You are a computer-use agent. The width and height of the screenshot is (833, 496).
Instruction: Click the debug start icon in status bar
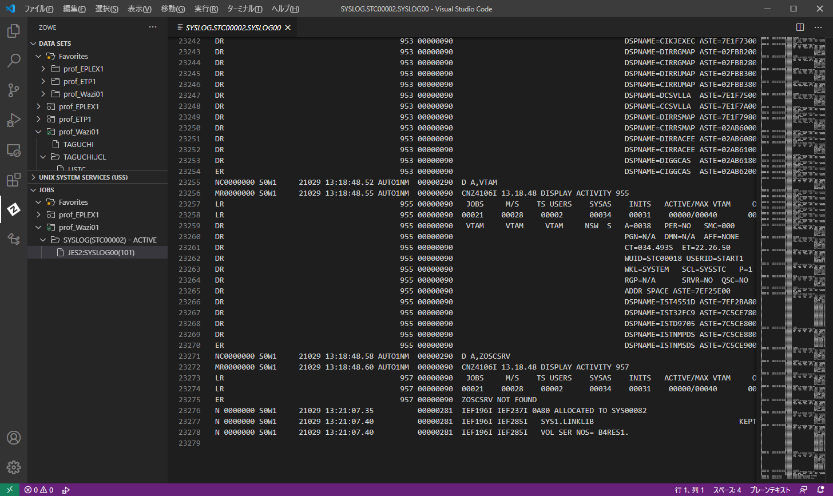tap(66, 490)
